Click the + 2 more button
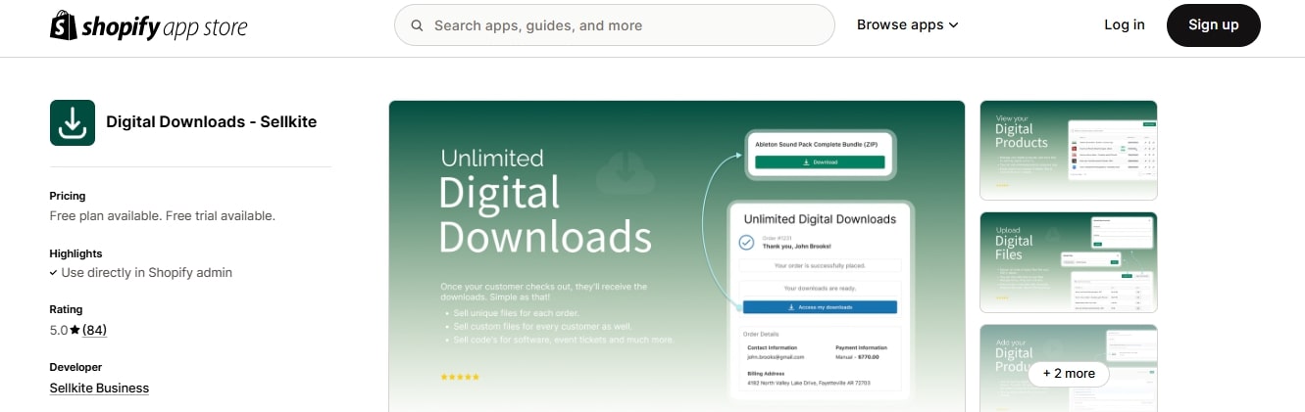The width and height of the screenshot is (1305, 412). pos(1069,373)
